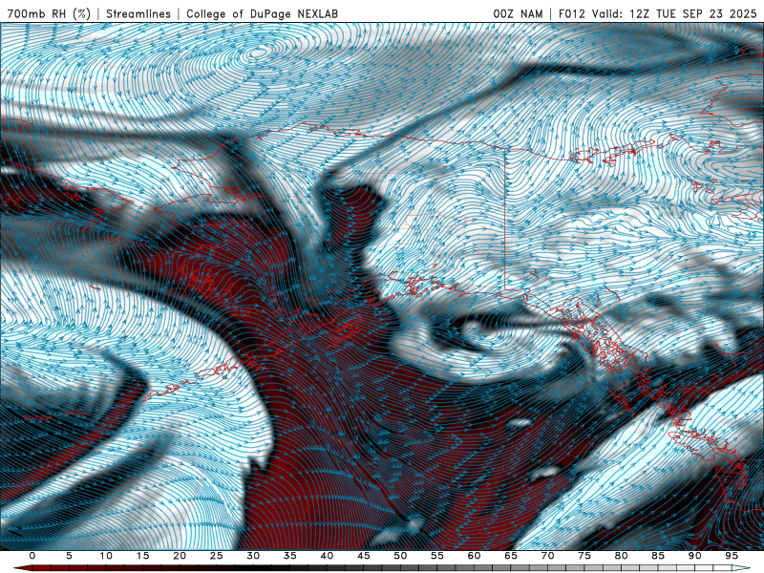This screenshot has width=764, height=573.
Task: Click the "95" color scale label
Action: point(732,556)
